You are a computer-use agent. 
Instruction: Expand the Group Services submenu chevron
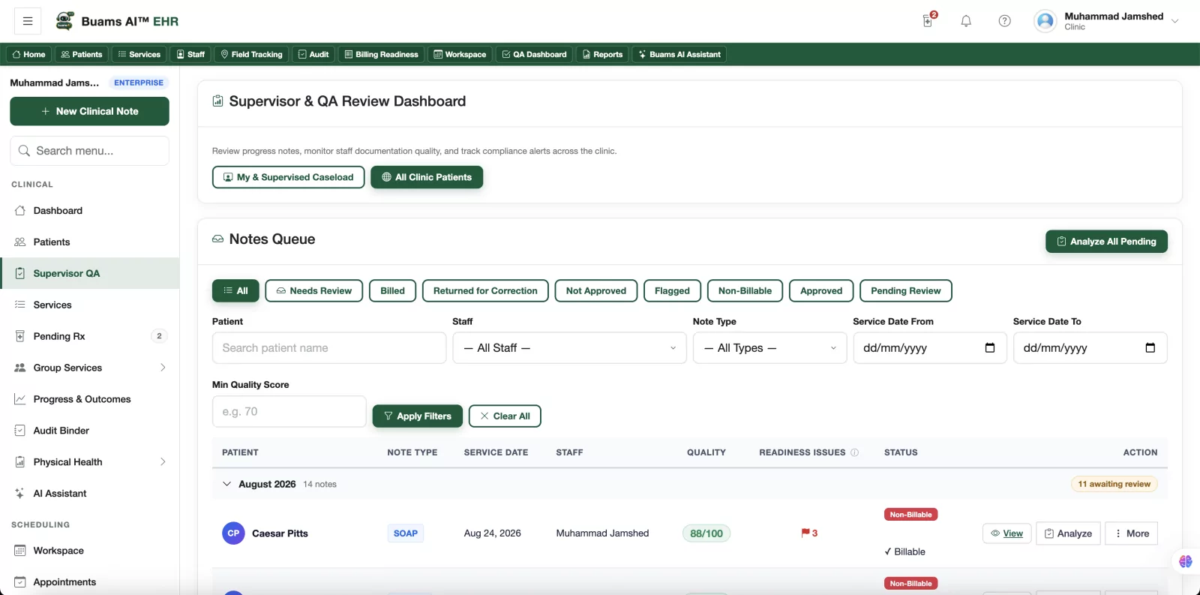(x=163, y=368)
